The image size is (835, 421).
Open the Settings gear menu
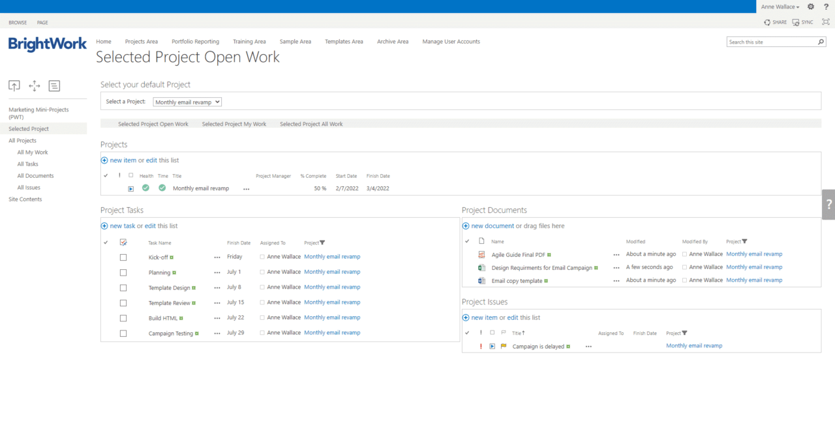(810, 7)
